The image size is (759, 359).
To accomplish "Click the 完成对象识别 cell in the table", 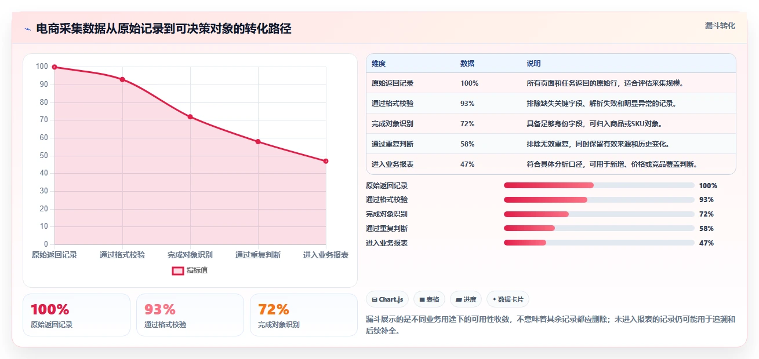I will pos(393,124).
